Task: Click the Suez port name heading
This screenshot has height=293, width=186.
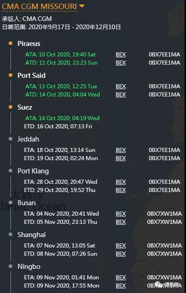Action: pos(25,107)
